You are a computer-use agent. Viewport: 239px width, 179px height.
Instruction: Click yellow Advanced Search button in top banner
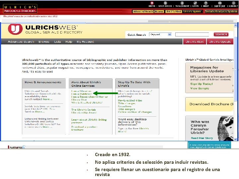click(143, 12)
